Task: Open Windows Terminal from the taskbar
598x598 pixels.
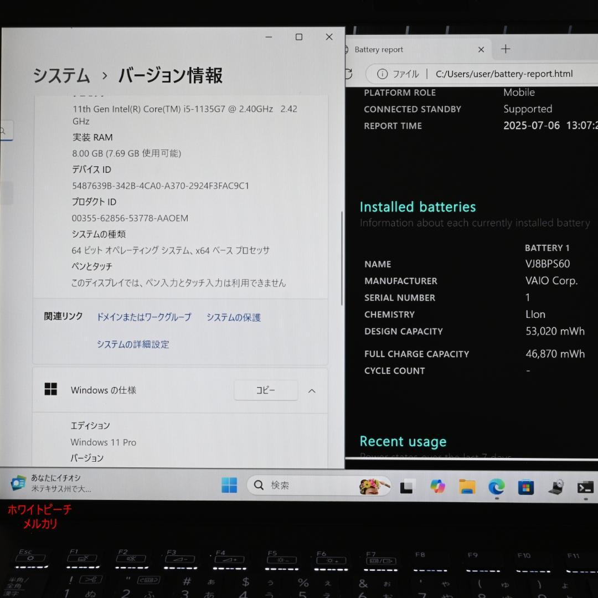Action: [x=586, y=486]
